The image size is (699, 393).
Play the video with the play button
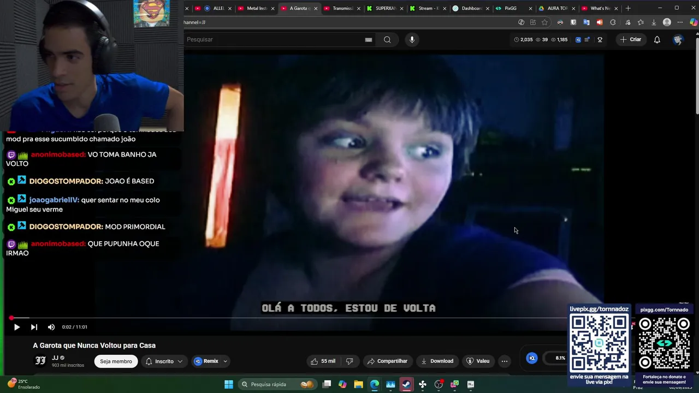tap(16, 327)
